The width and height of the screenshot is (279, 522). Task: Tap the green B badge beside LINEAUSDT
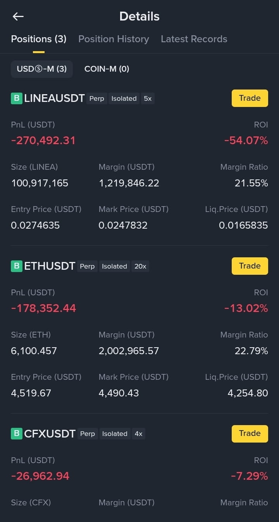pyautogui.click(x=16, y=98)
